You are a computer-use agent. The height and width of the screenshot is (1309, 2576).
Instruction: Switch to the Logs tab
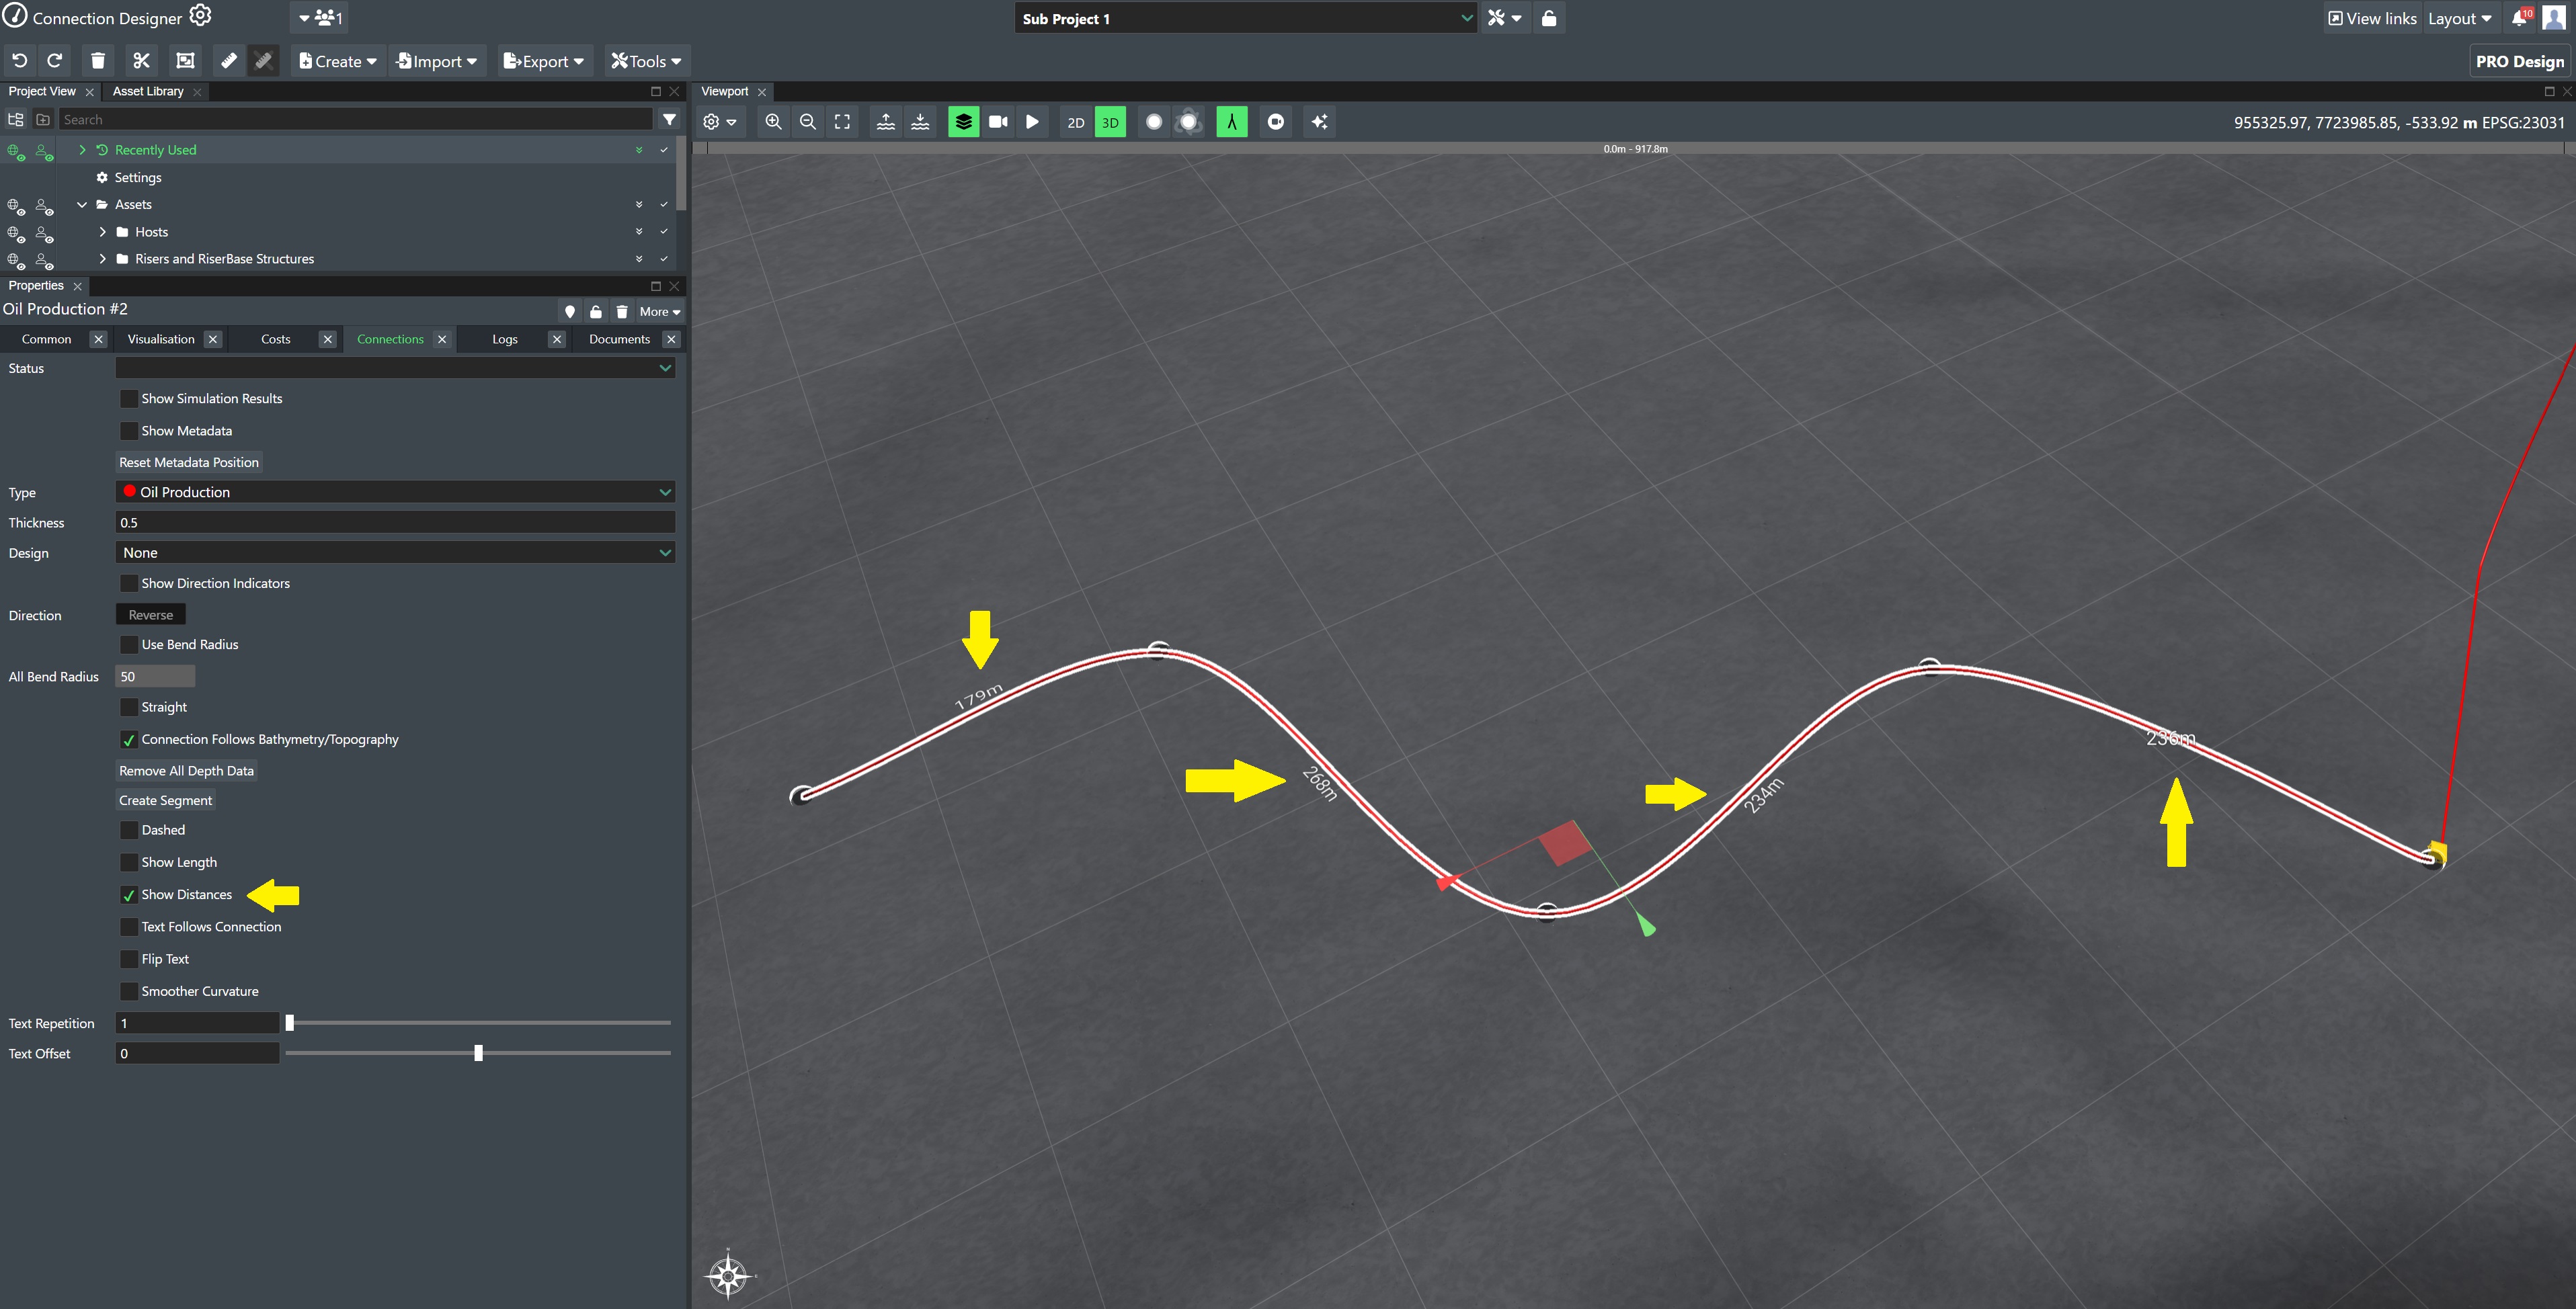[x=505, y=340]
